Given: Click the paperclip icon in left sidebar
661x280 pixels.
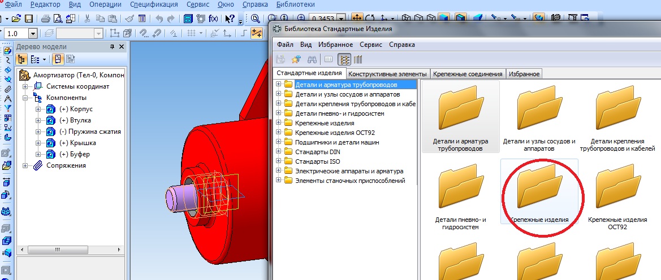Looking at the screenshot, I should tap(7, 89).
